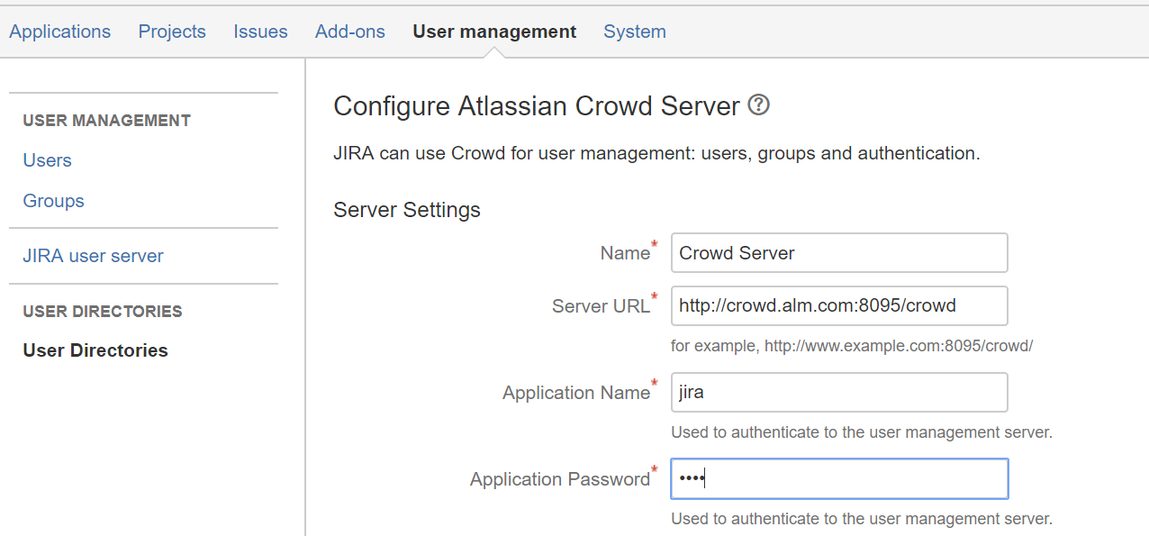
Task: Open the JIRA user server link
Action: point(94,256)
